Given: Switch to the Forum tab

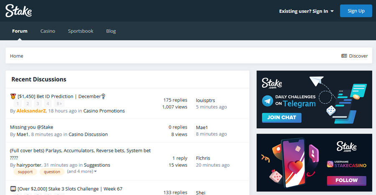Looking at the screenshot, I should (x=20, y=31).
